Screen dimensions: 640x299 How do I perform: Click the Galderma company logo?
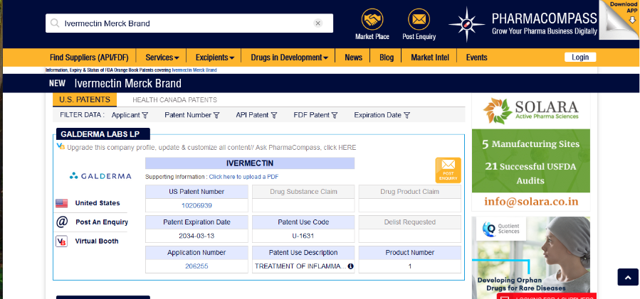tap(100, 176)
